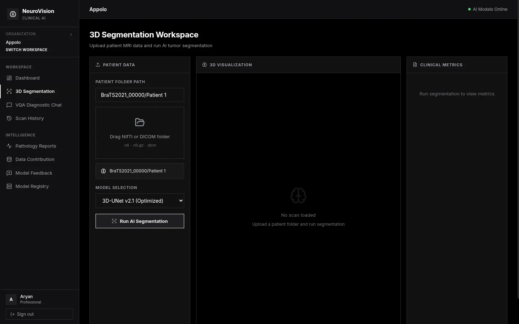This screenshot has height=324, width=519.
Task: Open Scan History from the sidebar
Action: coord(40,118)
